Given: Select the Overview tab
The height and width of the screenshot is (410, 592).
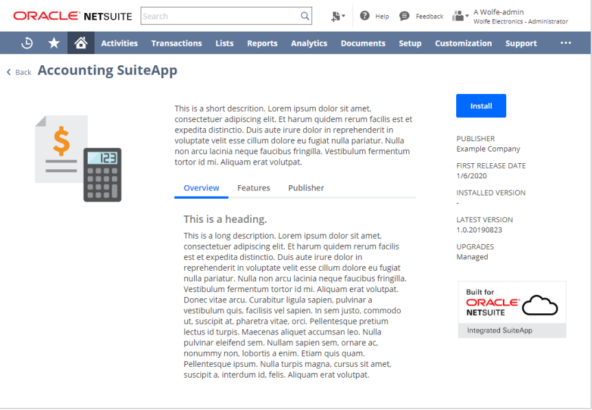Looking at the screenshot, I should coord(202,188).
